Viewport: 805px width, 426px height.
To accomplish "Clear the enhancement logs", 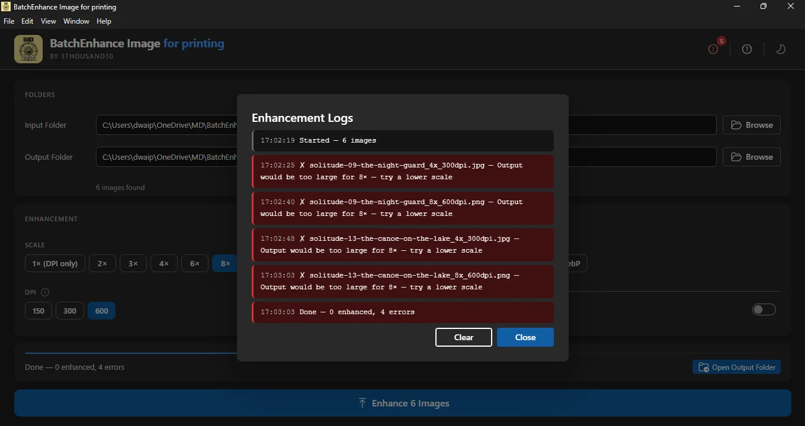I will pos(464,337).
